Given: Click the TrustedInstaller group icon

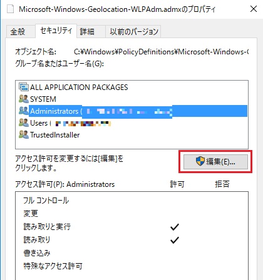Looking at the screenshot, I should pos(24,134).
